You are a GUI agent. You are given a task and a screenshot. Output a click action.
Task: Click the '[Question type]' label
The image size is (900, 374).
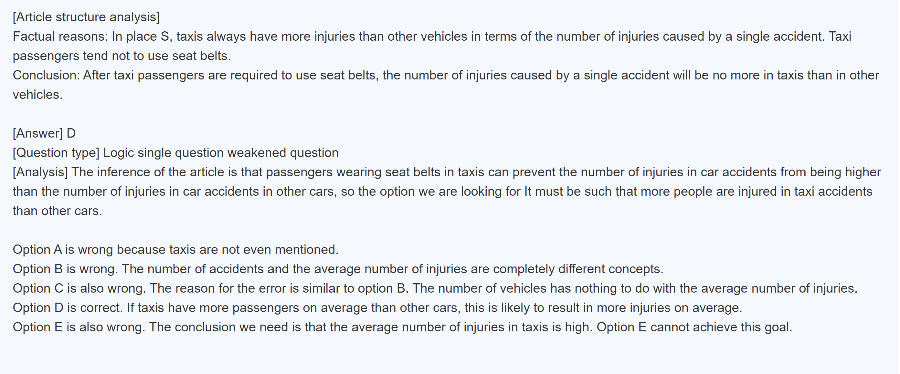[56, 153]
